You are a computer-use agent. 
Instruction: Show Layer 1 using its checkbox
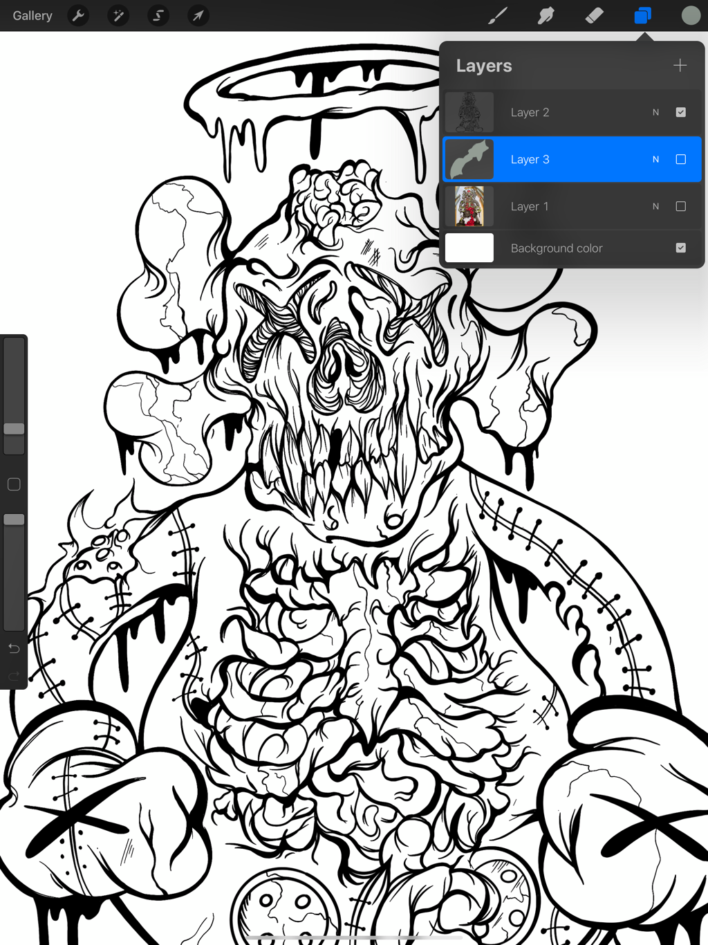(x=681, y=206)
